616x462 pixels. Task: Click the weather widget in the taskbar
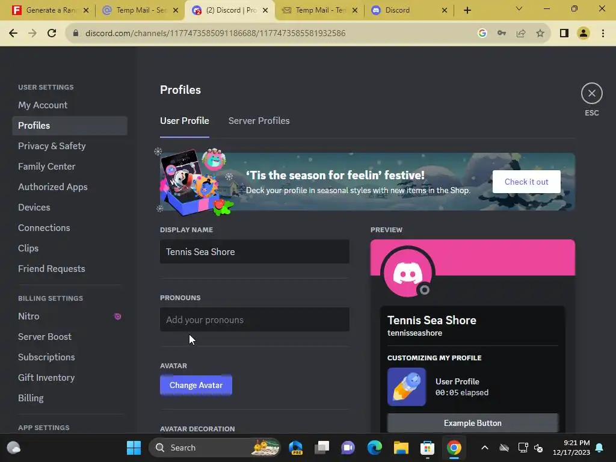click(x=14, y=448)
